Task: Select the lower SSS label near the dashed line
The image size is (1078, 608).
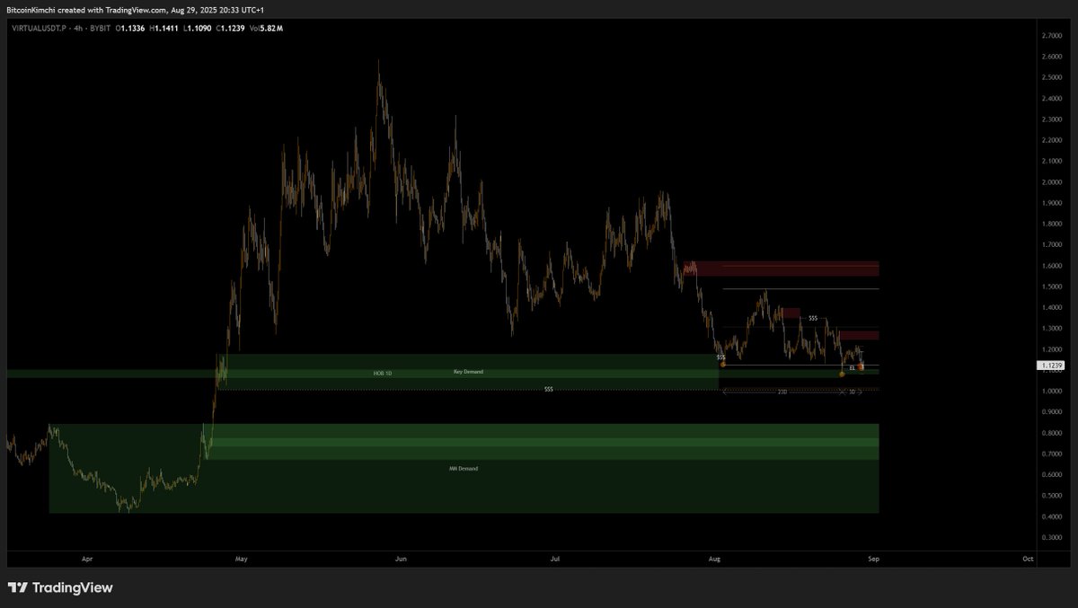Action: tap(547, 389)
